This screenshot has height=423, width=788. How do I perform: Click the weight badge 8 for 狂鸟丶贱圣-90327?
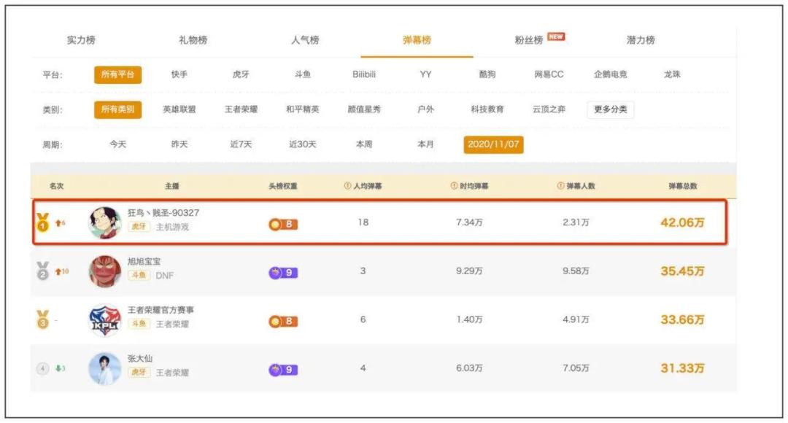[283, 224]
